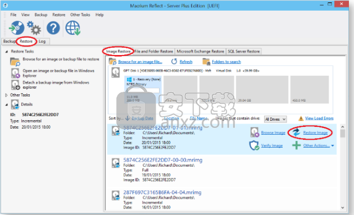Switch to the Restore tab
This screenshot has height=215, width=354.
(26, 42)
